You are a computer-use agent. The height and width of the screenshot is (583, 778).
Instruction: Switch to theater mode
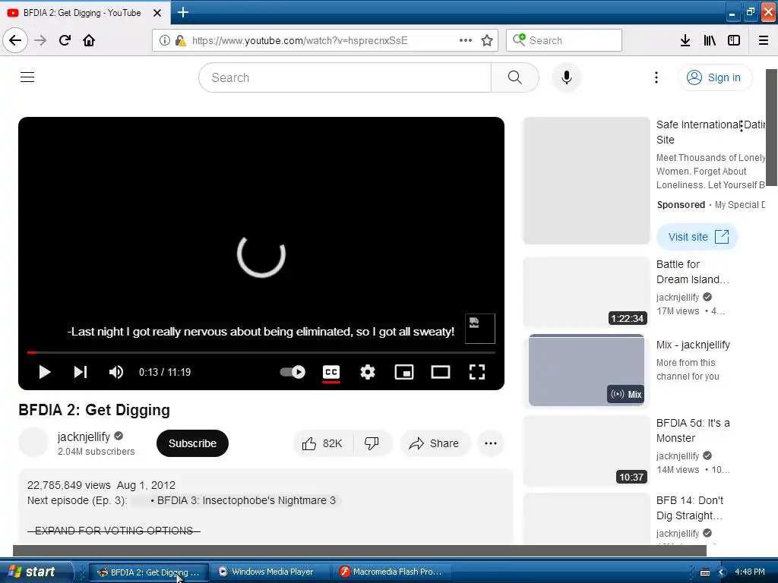coord(441,372)
